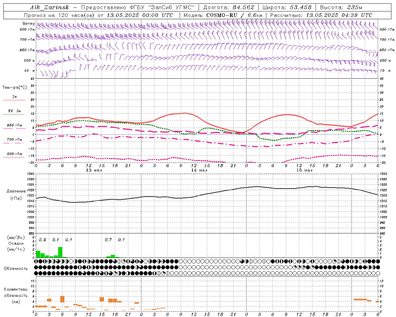Click the (мм/3ч.) precipitation unit label
The image size is (396, 317).
tap(16, 238)
